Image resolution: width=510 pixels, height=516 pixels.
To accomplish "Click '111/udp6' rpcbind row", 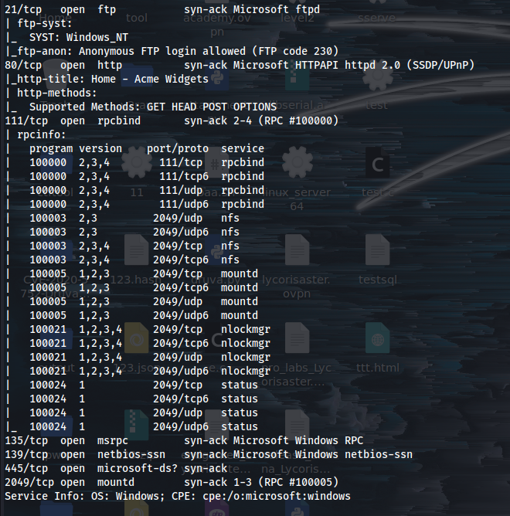I will coord(147,205).
